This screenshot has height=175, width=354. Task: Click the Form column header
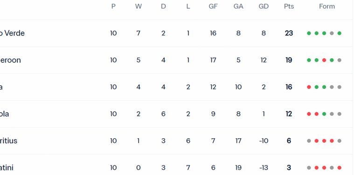(x=326, y=7)
